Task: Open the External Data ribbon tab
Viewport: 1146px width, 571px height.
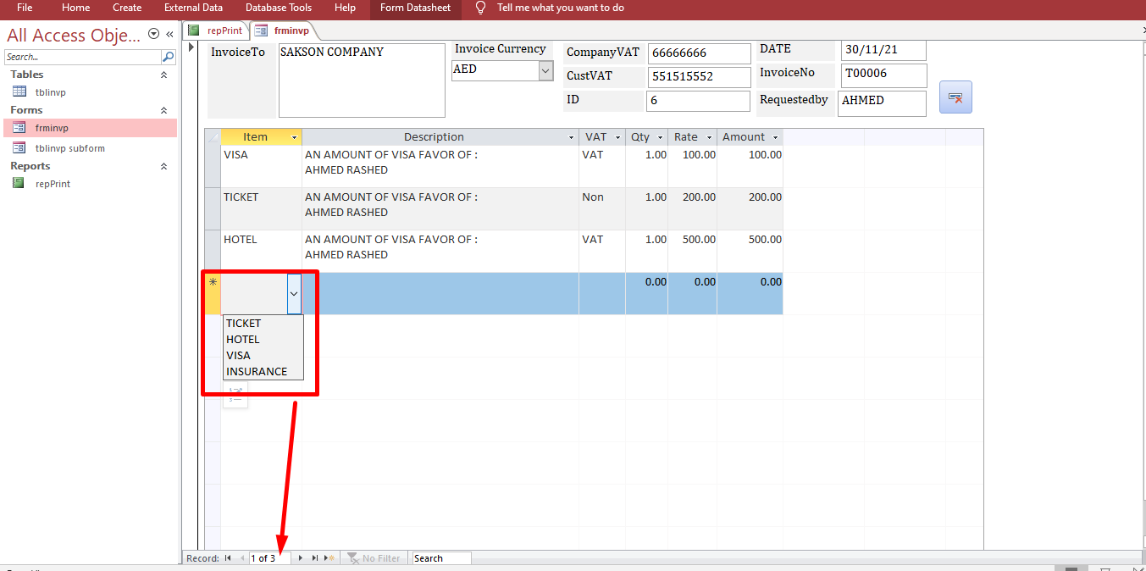Action: click(193, 8)
